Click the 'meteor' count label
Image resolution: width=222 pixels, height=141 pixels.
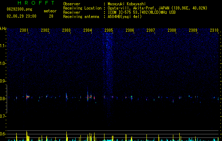(50, 11)
